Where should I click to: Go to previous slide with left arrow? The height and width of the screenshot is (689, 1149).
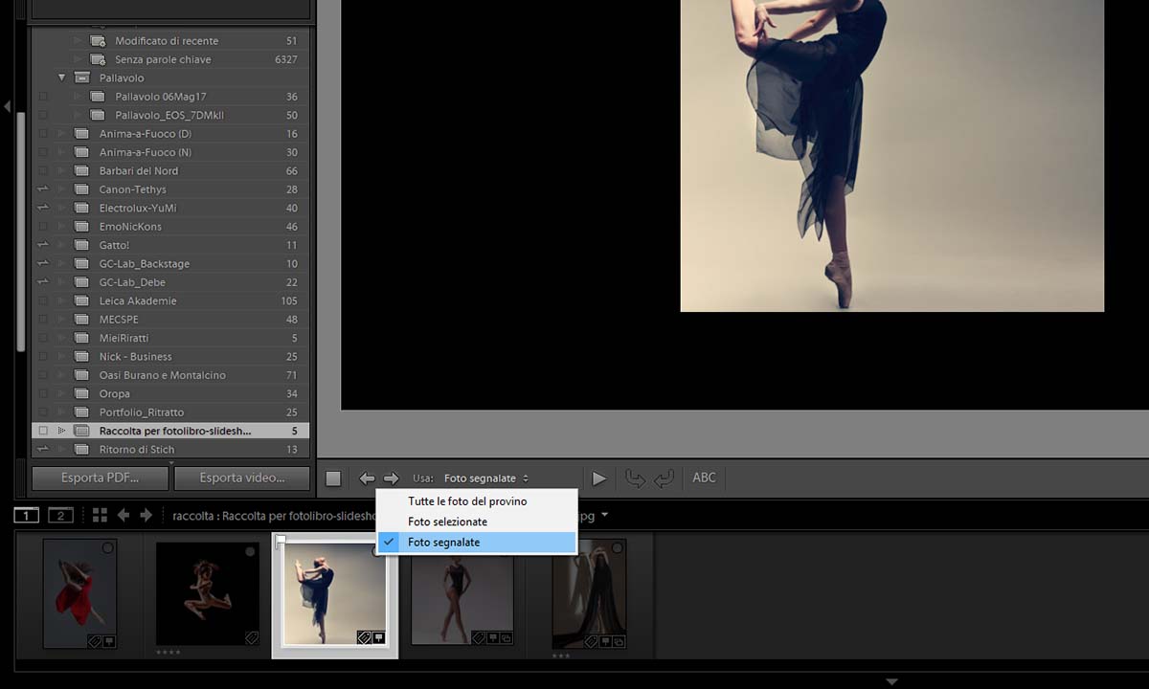pyautogui.click(x=367, y=478)
